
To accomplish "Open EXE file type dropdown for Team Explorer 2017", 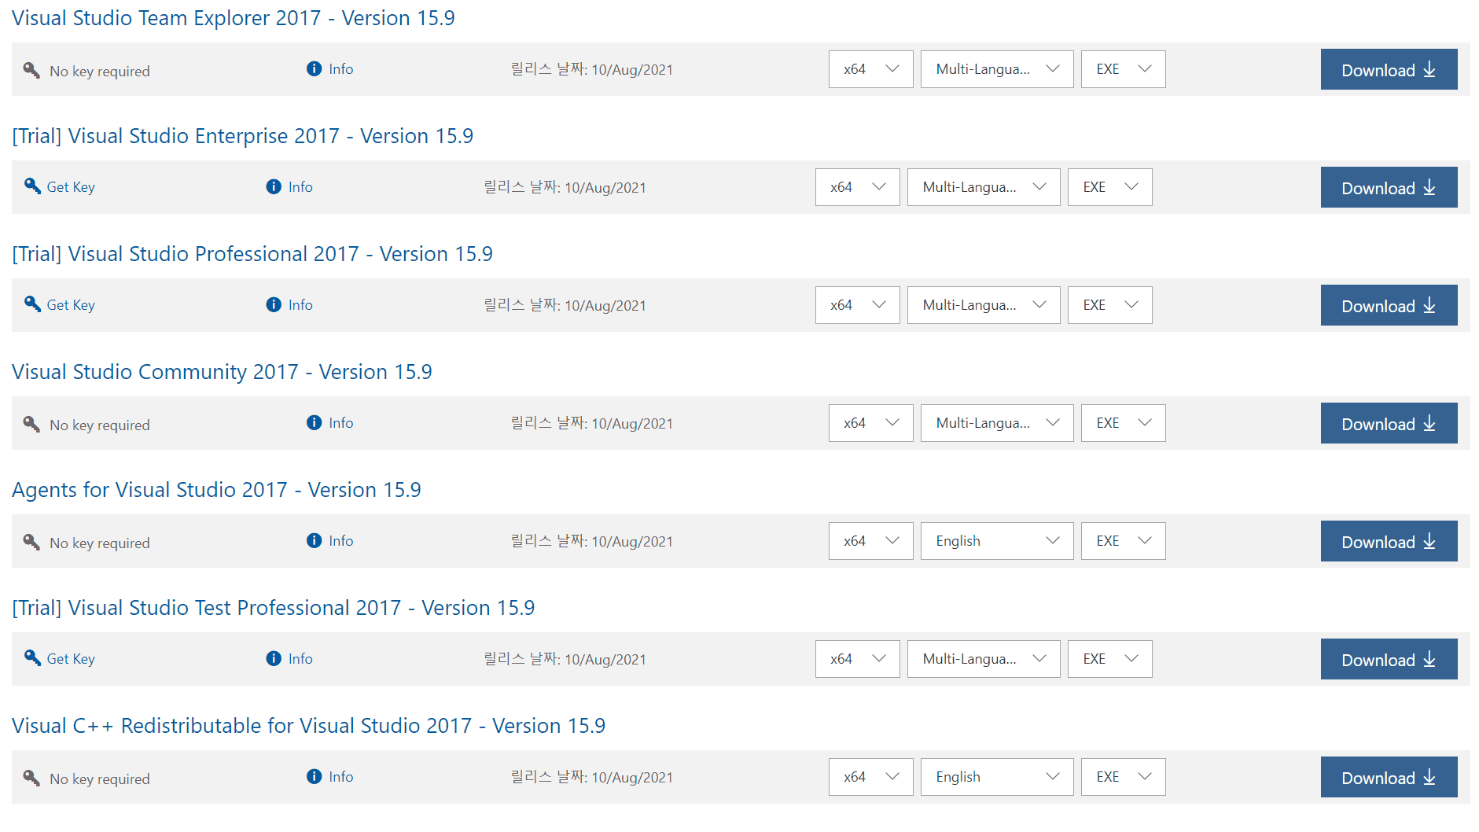I will (x=1123, y=69).
